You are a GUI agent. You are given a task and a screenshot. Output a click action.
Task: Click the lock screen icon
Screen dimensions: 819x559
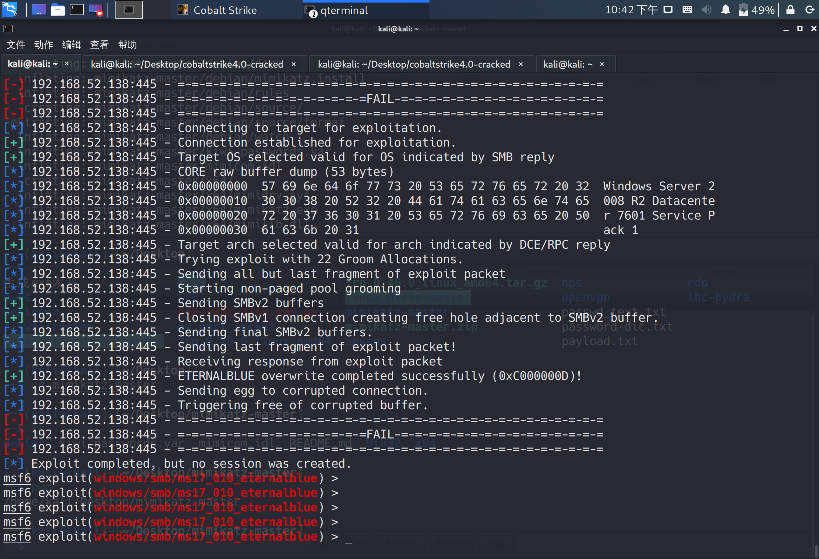[x=790, y=10]
